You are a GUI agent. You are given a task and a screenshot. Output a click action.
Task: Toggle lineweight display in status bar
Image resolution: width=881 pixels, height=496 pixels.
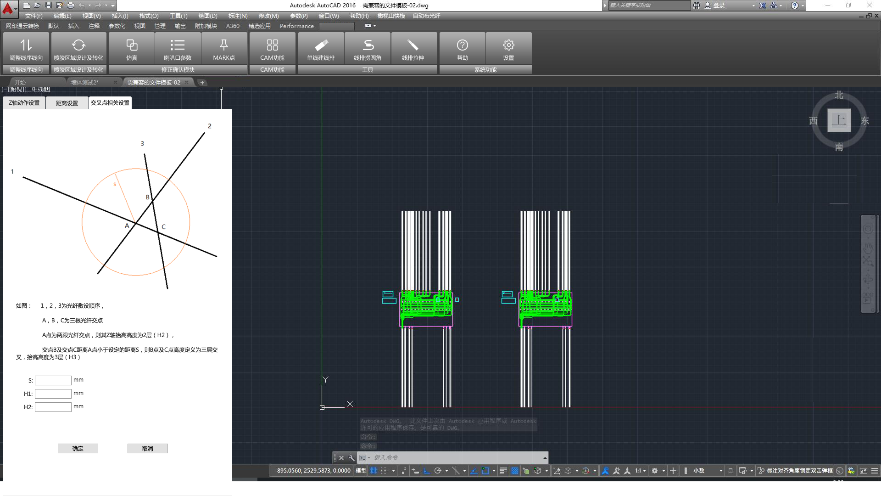[503, 471]
